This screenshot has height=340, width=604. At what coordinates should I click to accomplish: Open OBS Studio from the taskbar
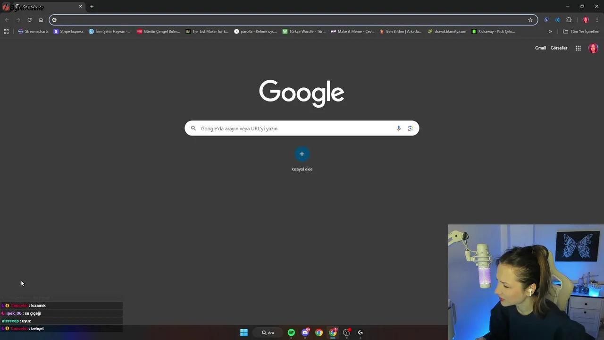[x=347, y=332]
